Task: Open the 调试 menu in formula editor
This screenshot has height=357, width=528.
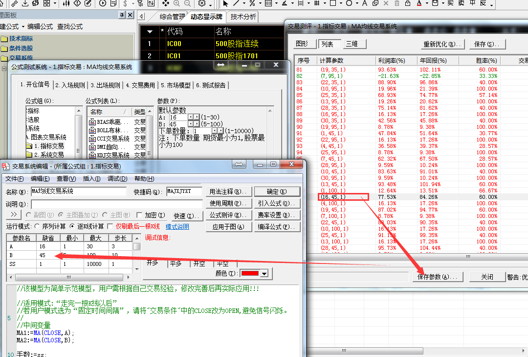Action: click(x=117, y=179)
